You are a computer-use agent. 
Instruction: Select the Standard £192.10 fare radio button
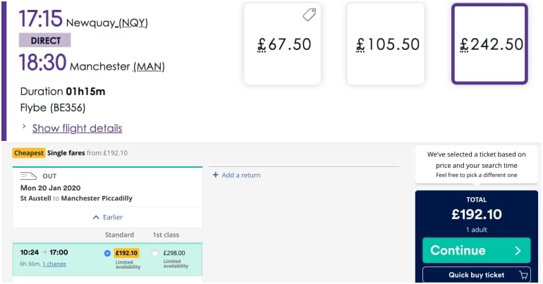pos(107,253)
